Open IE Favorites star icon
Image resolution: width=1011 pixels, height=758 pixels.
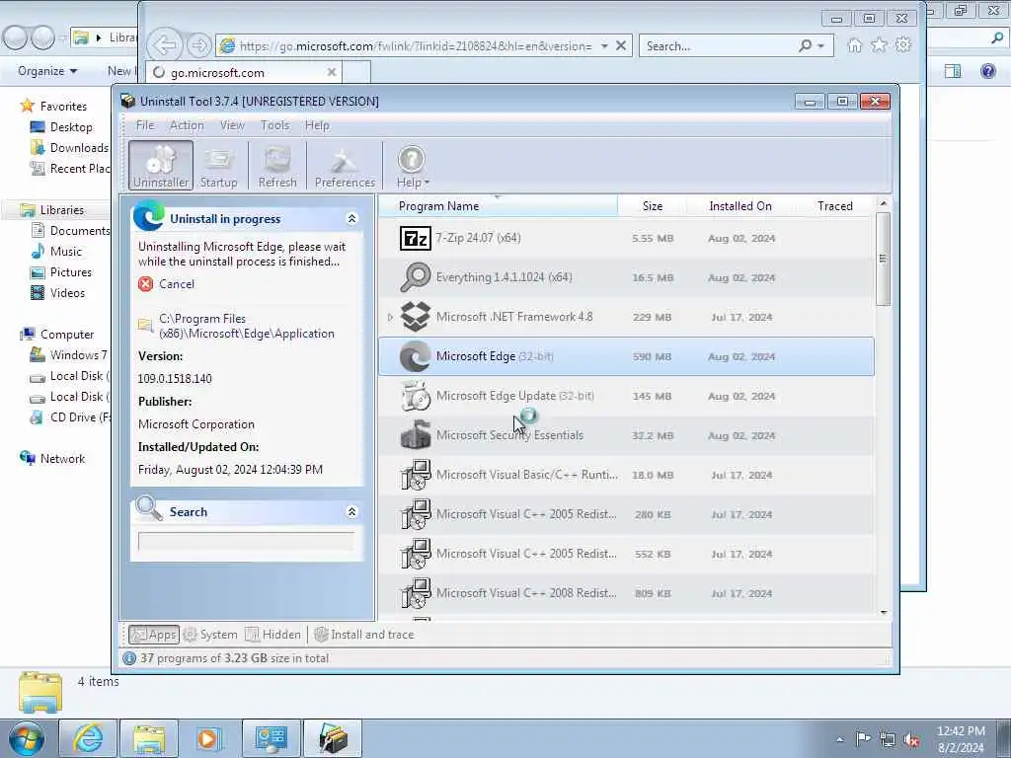point(879,45)
